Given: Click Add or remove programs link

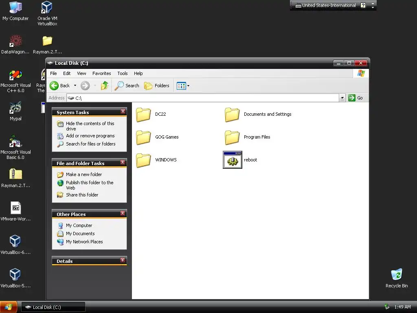Looking at the screenshot, I should [x=90, y=136].
